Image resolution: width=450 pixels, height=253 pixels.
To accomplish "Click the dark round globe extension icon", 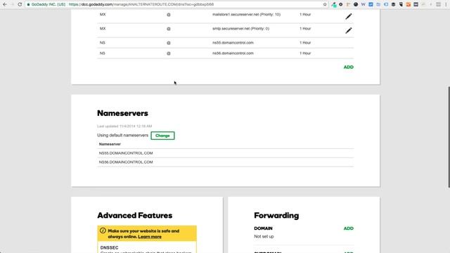I will (x=356, y=4).
